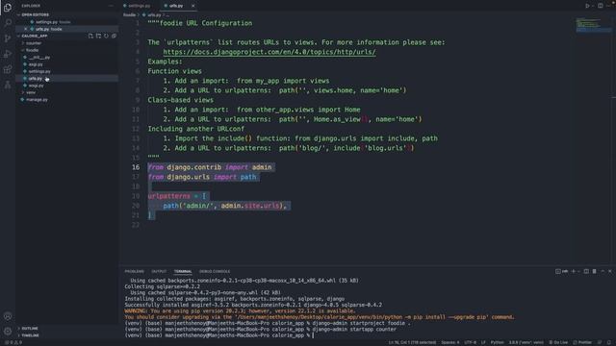Open the Extensions view
The width and height of the screenshot is (616, 346).
coord(8,69)
